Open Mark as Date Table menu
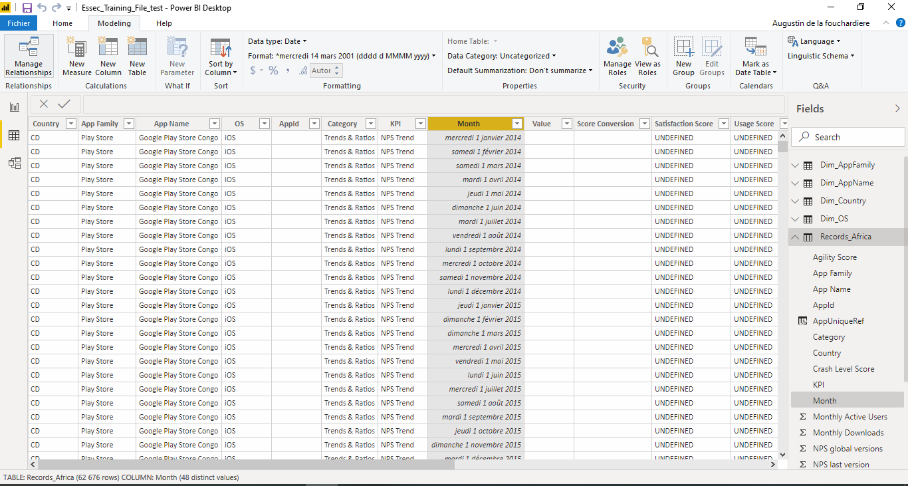 [756, 57]
